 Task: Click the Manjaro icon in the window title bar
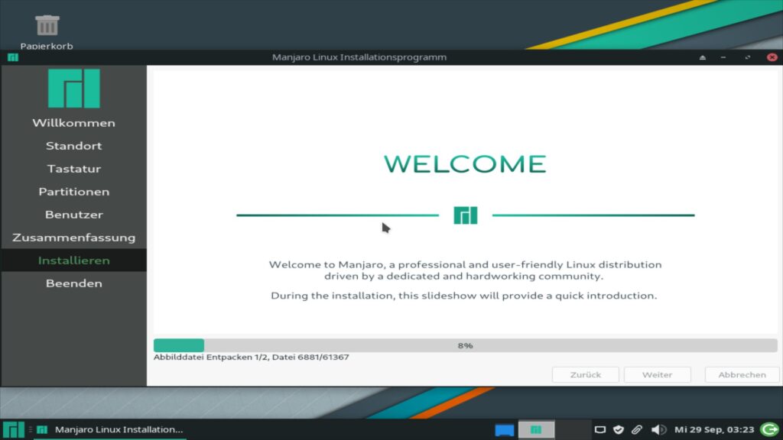click(13, 57)
